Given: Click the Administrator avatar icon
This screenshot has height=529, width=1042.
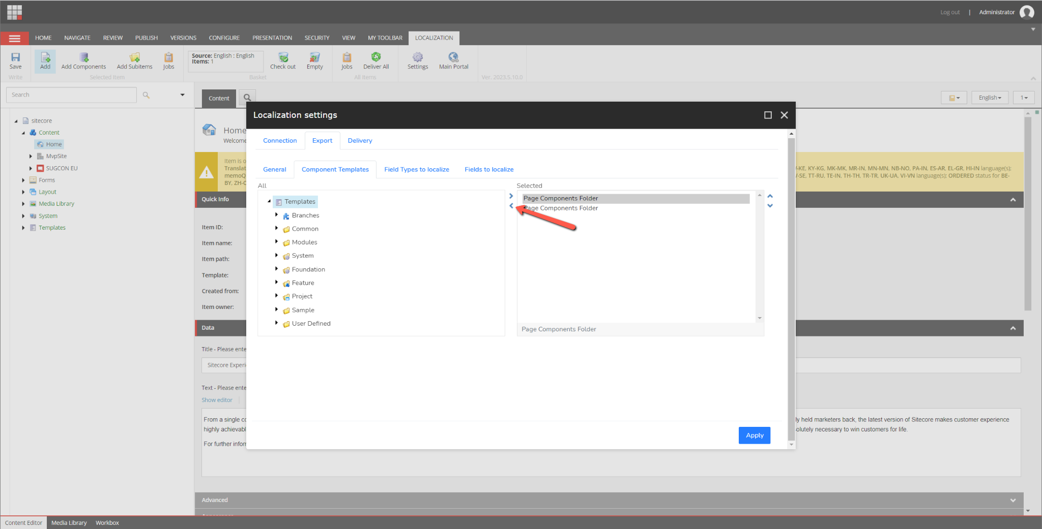Looking at the screenshot, I should pos(1027,12).
